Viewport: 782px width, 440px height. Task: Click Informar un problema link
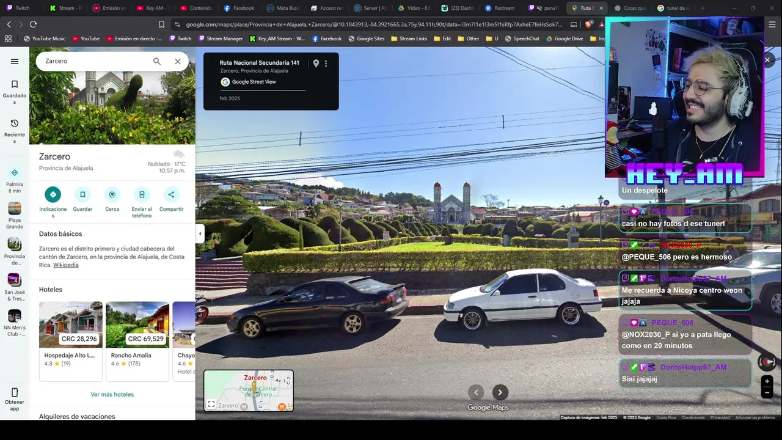755,417
